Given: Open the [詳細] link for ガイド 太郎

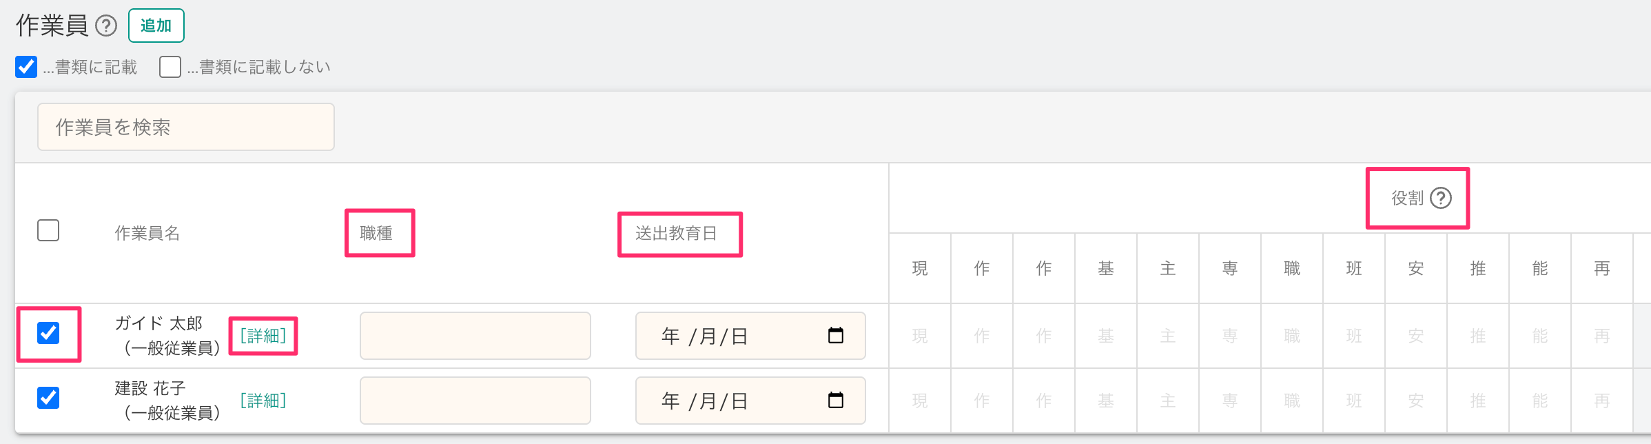Looking at the screenshot, I should tap(263, 336).
